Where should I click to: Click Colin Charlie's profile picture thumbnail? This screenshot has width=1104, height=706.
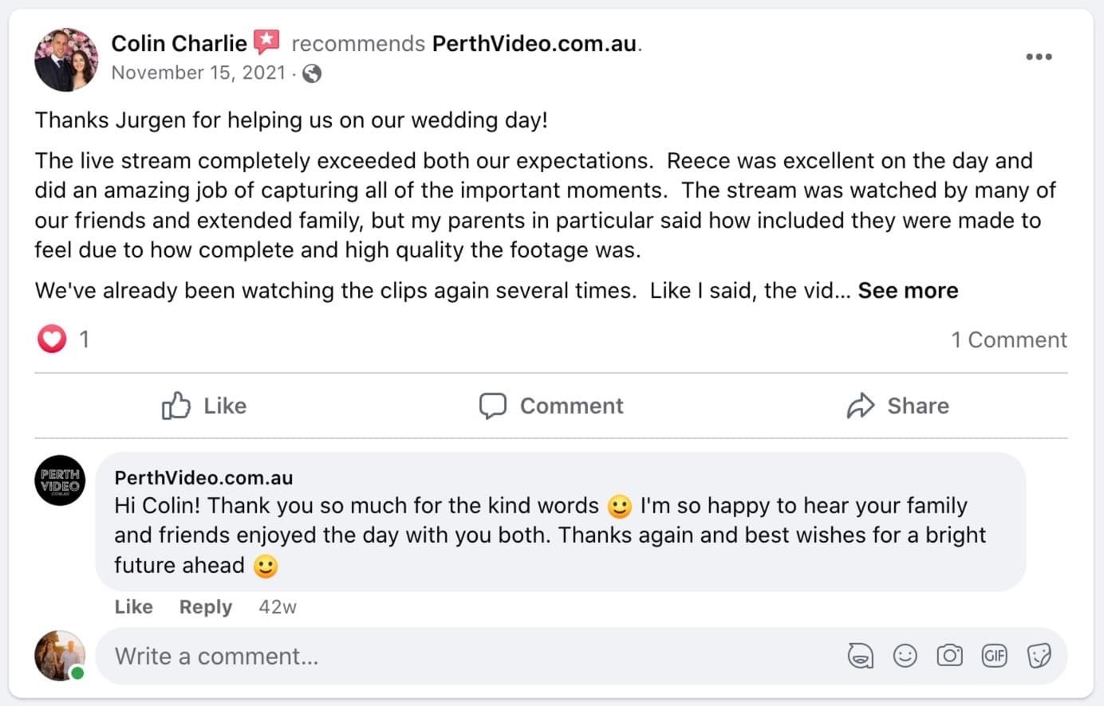click(x=66, y=59)
